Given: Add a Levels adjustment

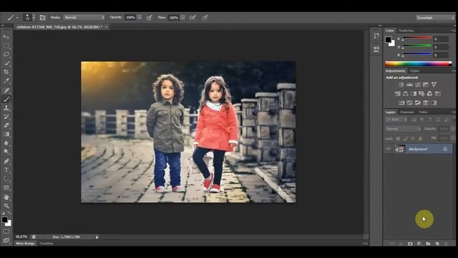Looking at the screenshot, I should click(x=409, y=85).
